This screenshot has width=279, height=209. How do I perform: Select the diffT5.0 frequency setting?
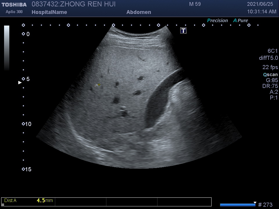tap(268, 58)
